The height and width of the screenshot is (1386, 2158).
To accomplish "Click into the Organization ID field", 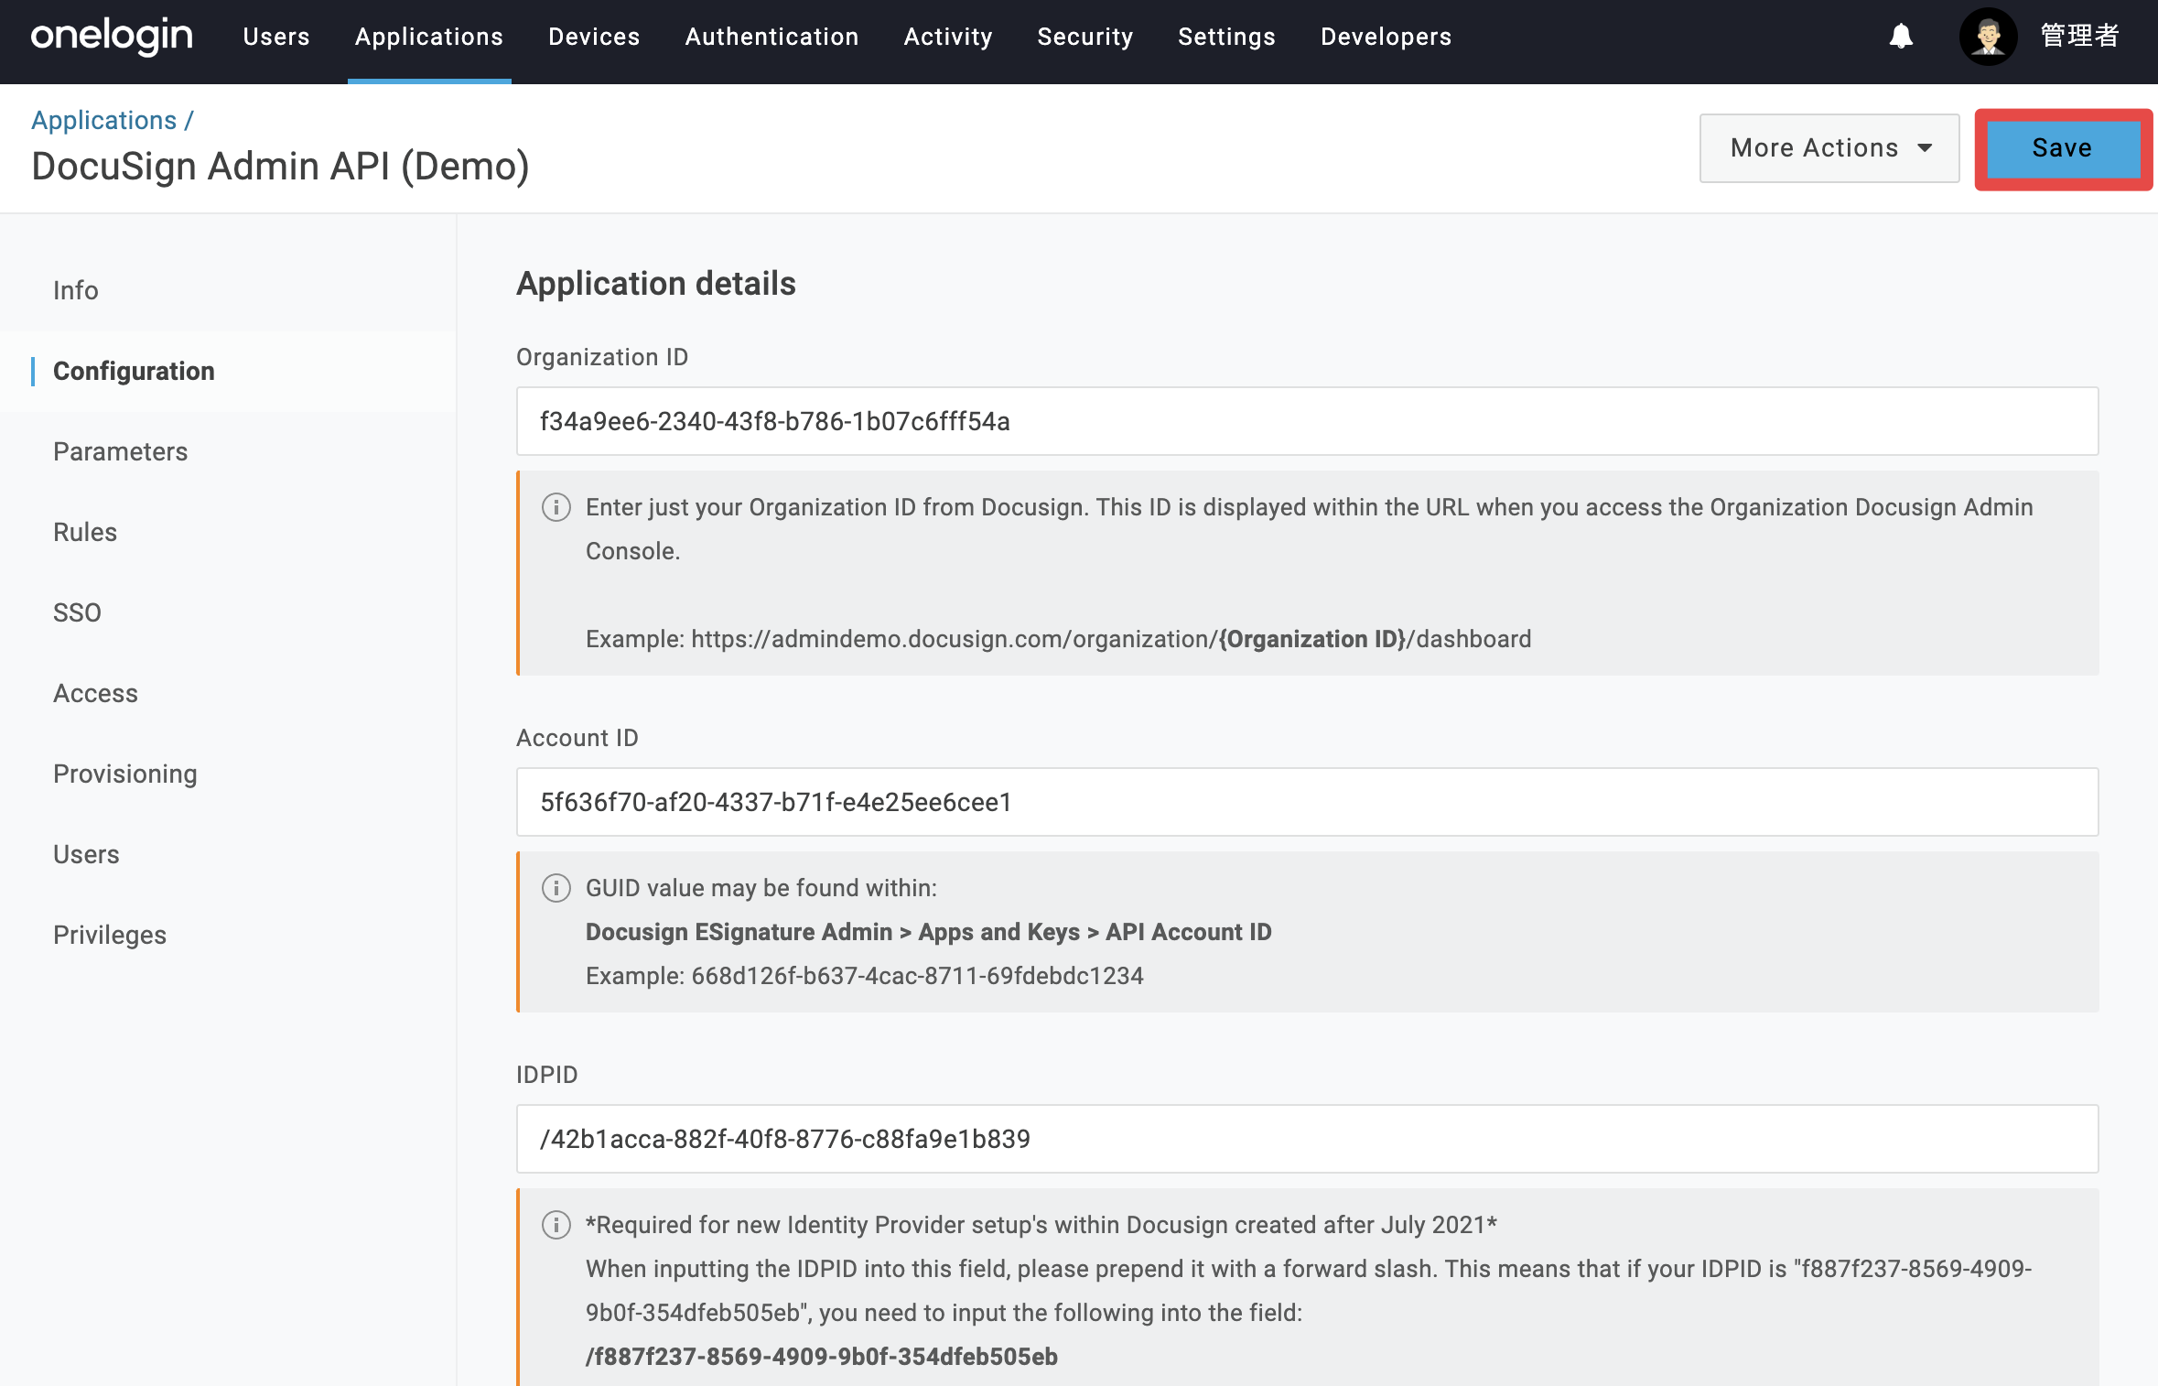I will pyautogui.click(x=1307, y=421).
